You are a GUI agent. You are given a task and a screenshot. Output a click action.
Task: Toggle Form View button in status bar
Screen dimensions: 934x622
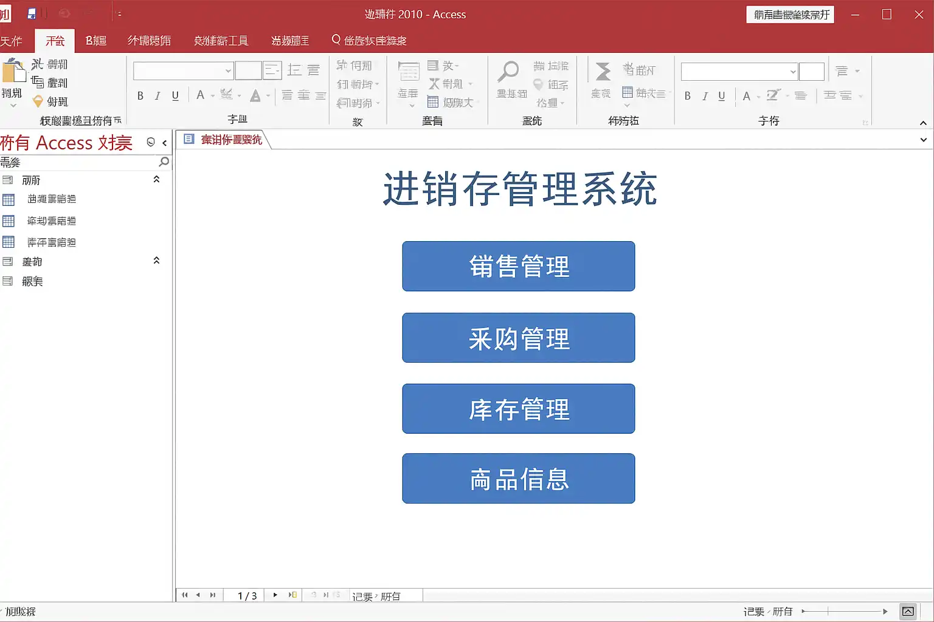click(908, 612)
